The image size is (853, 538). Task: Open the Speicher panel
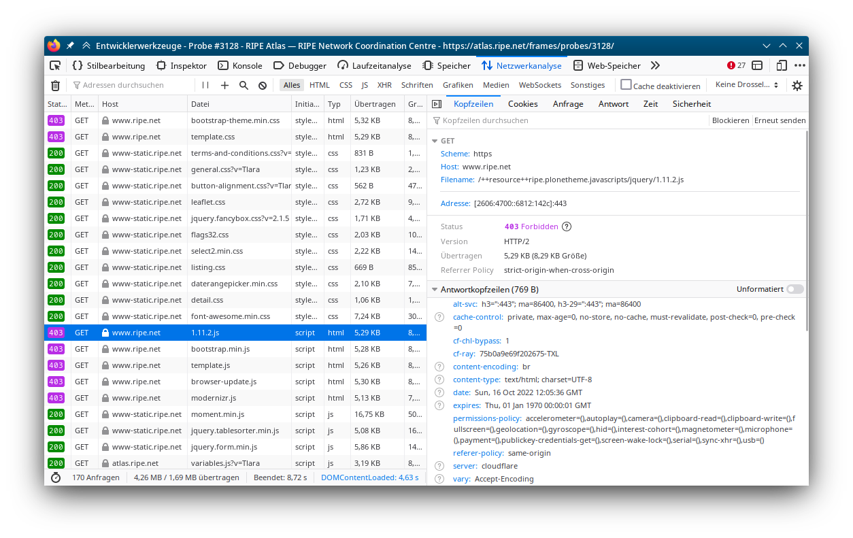(x=446, y=66)
